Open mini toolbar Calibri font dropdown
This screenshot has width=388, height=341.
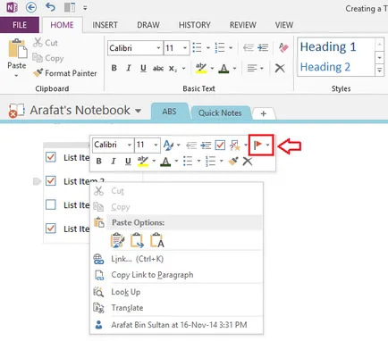[x=129, y=145]
